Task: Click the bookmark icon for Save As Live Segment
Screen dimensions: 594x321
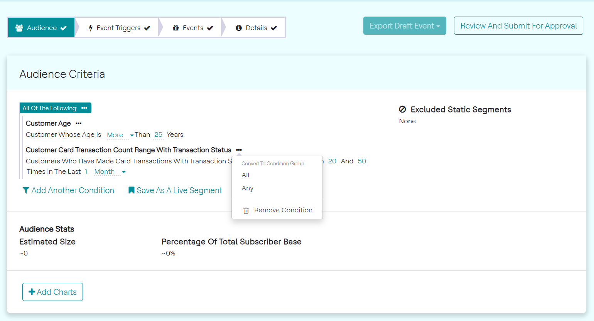Action: coord(132,190)
